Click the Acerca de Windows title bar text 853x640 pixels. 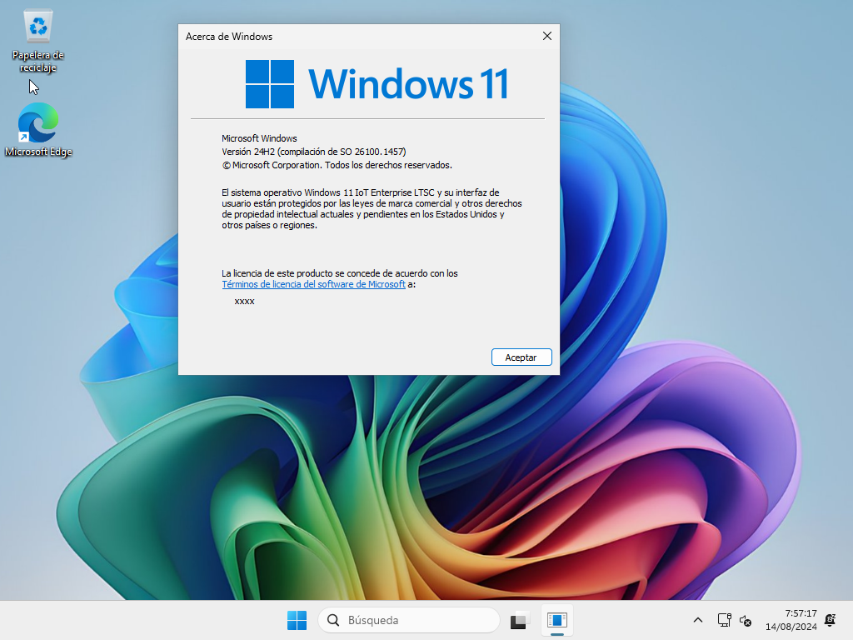click(229, 37)
